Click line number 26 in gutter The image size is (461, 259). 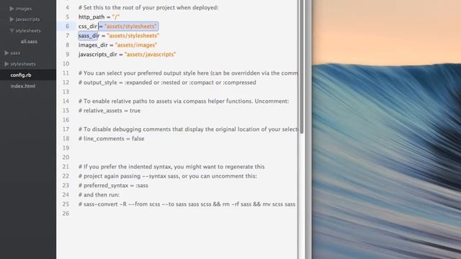pyautogui.click(x=66, y=214)
